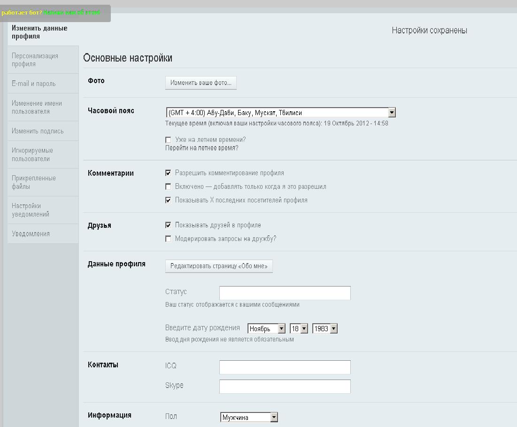Enable the 'Уже на летнем времени?' checkbox

coord(169,140)
